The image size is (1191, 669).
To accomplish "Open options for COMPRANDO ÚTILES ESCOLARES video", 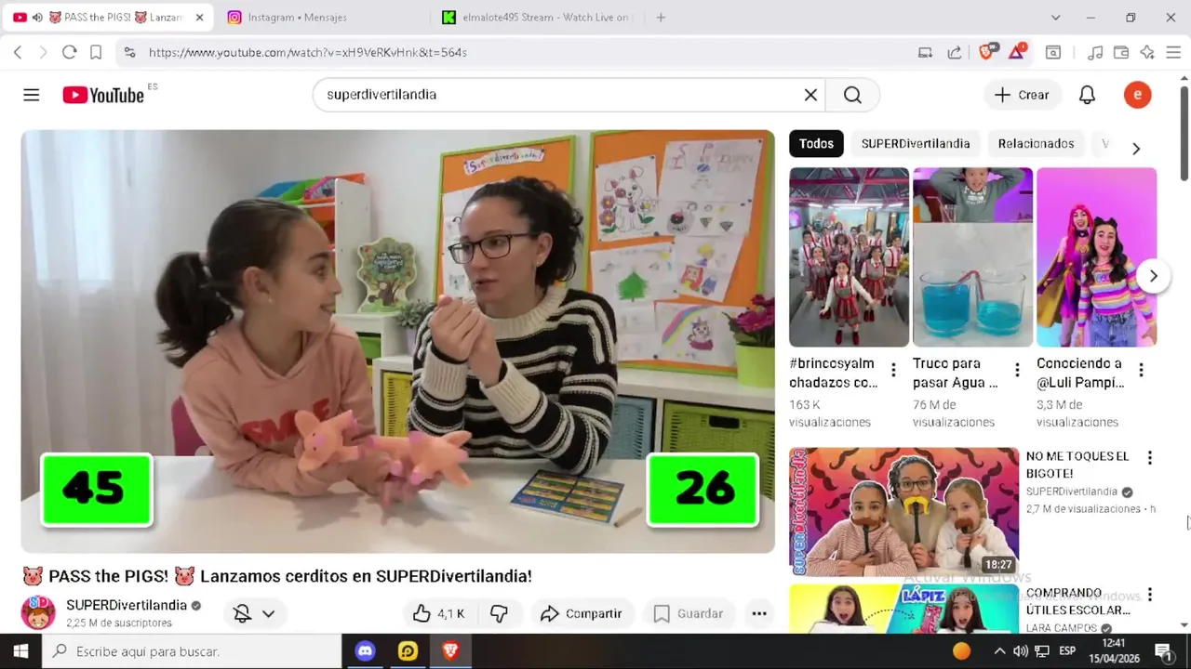I will point(1149,595).
